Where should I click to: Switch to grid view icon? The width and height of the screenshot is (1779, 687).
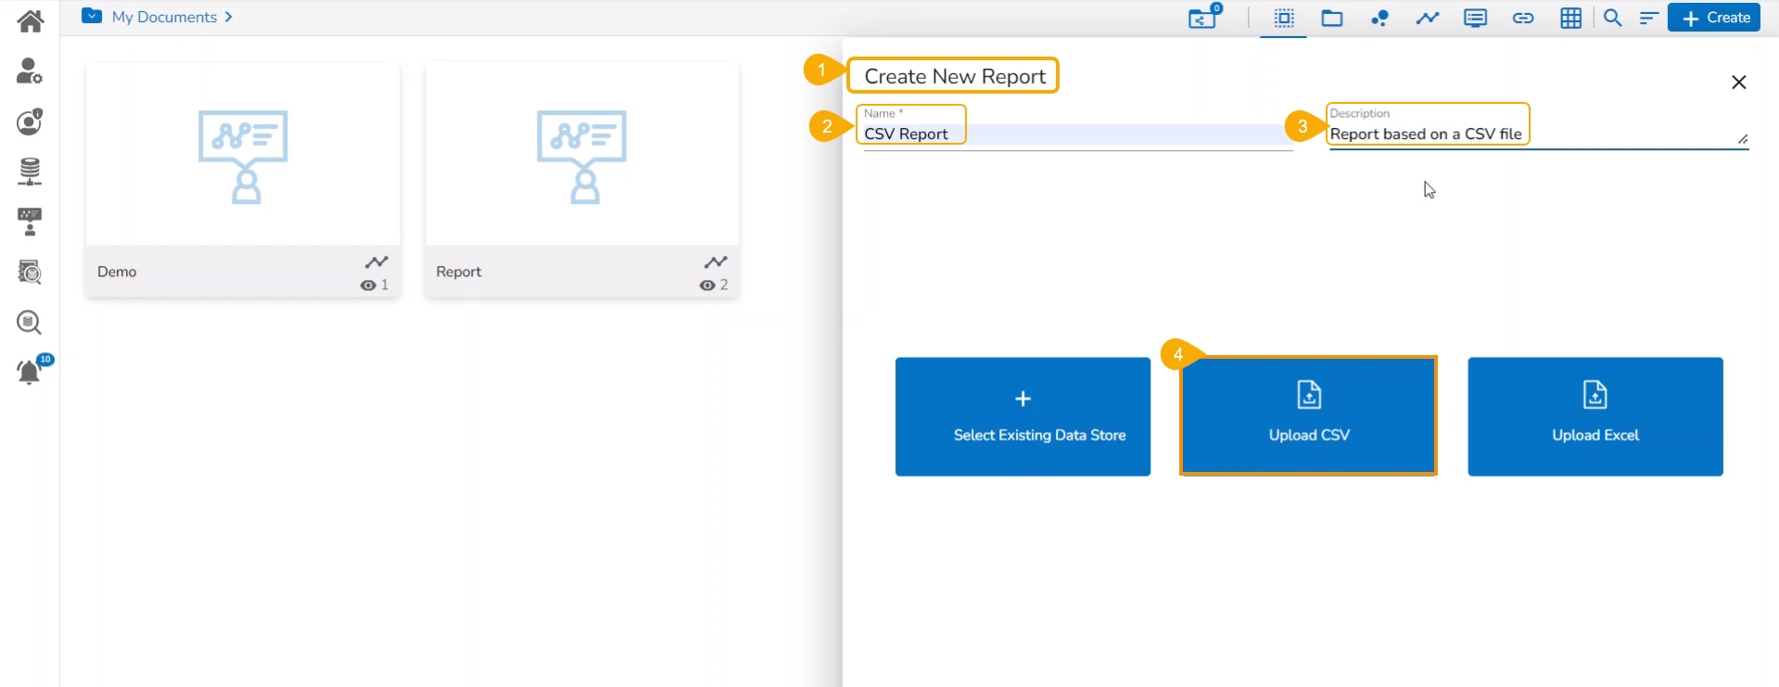pos(1571,18)
